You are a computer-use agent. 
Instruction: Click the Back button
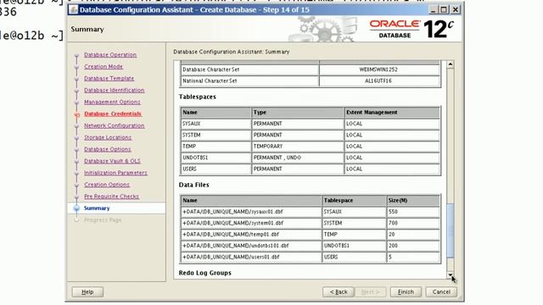(x=338, y=291)
